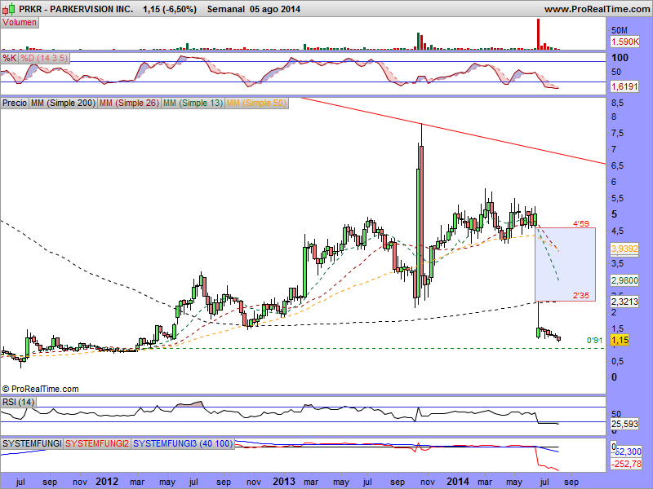The width and height of the screenshot is (653, 489).
Task: Click the 0'91 support level annotation
Action: pos(594,341)
